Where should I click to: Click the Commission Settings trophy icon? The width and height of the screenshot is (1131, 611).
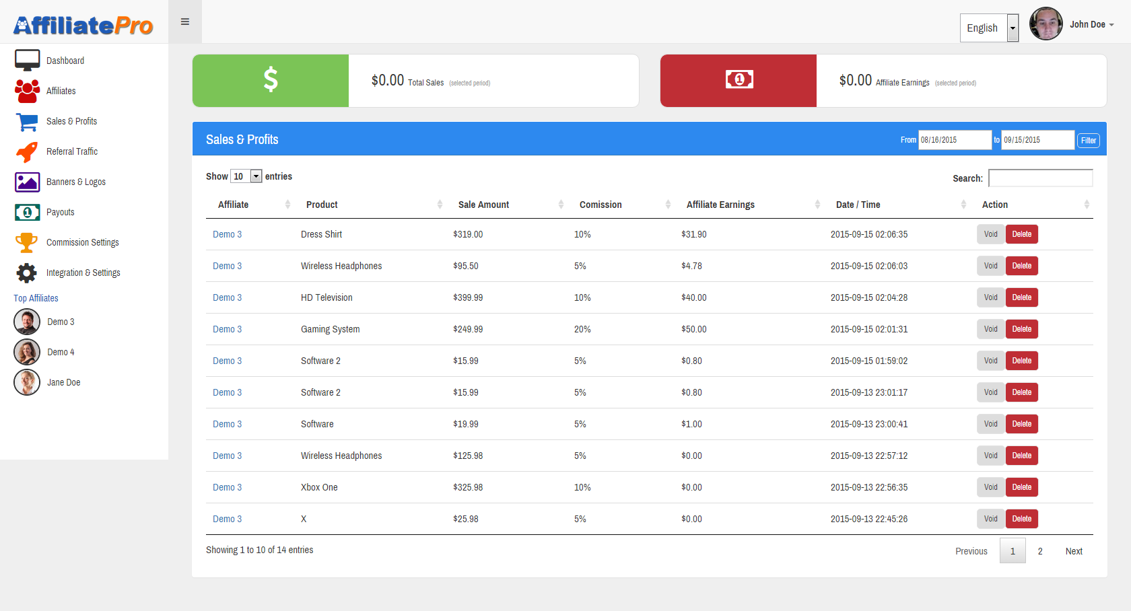click(x=27, y=242)
